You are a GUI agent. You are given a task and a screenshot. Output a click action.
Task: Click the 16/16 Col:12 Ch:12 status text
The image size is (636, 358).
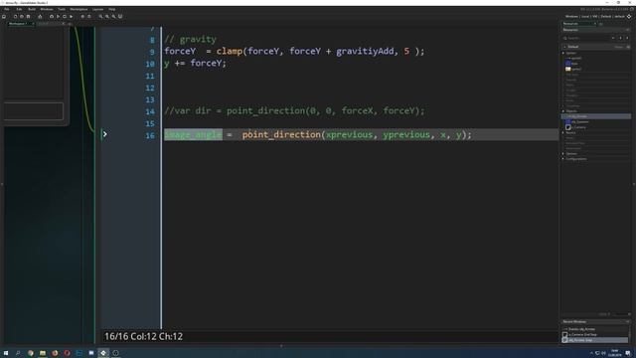tap(143, 336)
